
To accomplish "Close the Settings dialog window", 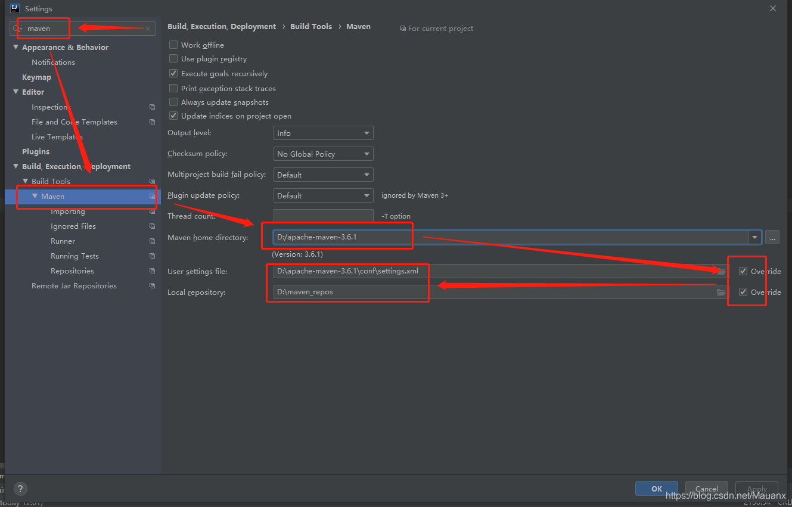I will coord(773,8).
